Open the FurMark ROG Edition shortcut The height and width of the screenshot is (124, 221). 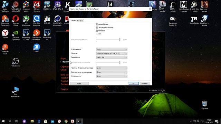click(16, 6)
